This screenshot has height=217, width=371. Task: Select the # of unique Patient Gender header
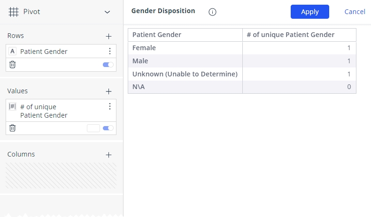pos(299,35)
